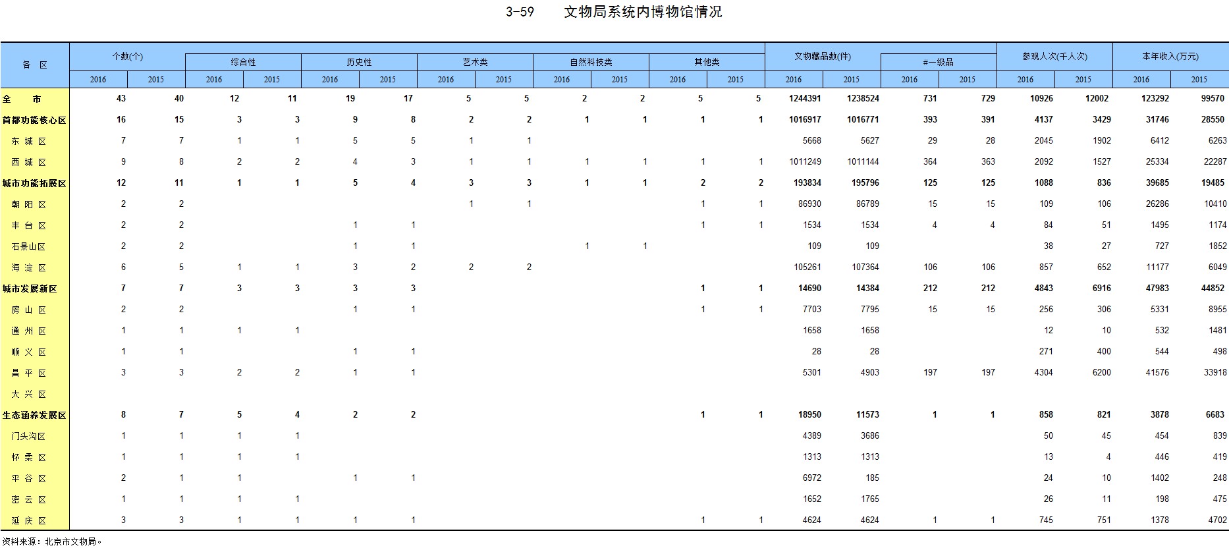This screenshot has width=1229, height=552.
Task: Select the 城市发展新区 row label
Action: 30,289
